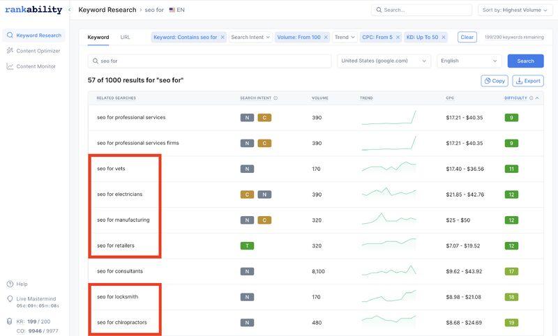Image resolution: width=558 pixels, height=336 pixels.
Task: Click the C intent badge for electricians
Action: (247, 194)
